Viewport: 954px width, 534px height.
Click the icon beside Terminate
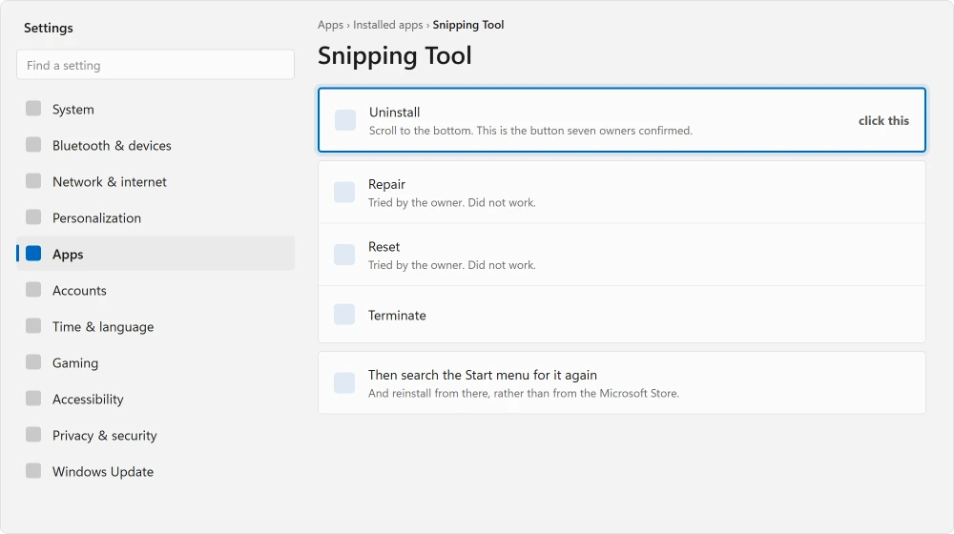coord(344,315)
